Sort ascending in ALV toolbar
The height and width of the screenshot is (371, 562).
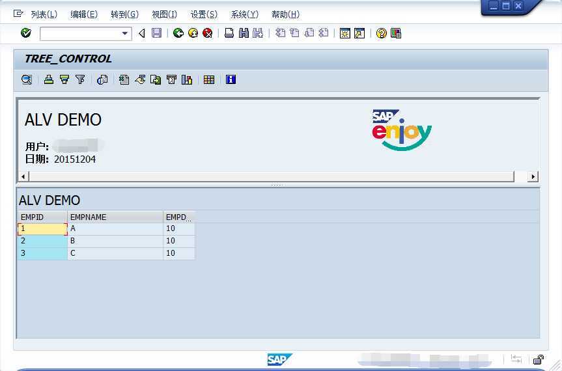coord(49,79)
